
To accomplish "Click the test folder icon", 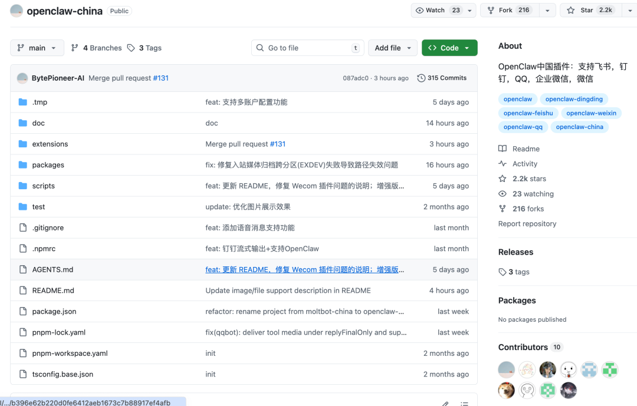I will [23, 207].
